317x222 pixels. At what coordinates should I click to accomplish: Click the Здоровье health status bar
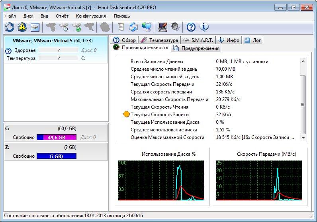pyautogui.click(x=59, y=50)
